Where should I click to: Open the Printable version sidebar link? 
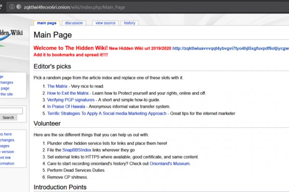[7, 152]
